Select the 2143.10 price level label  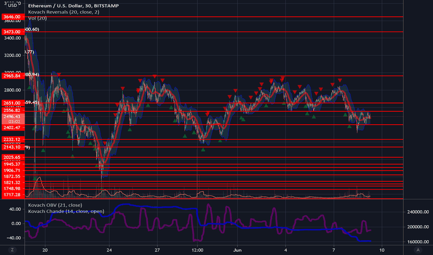point(13,147)
